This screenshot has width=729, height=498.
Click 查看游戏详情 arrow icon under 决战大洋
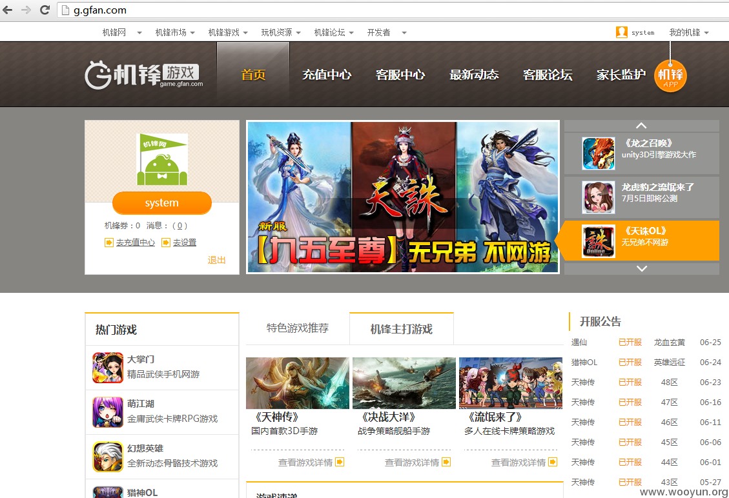[446, 463]
